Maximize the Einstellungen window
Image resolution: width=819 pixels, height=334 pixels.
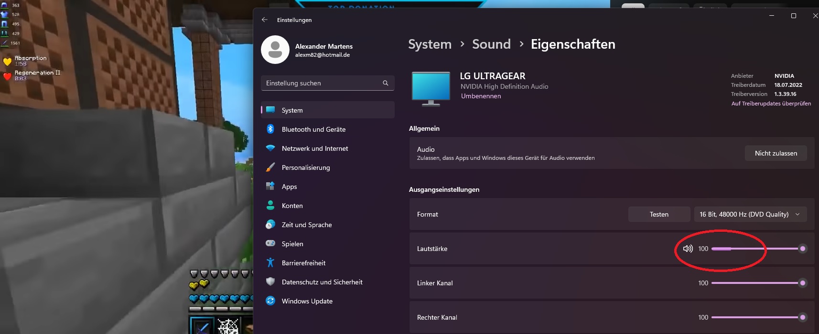(x=794, y=16)
